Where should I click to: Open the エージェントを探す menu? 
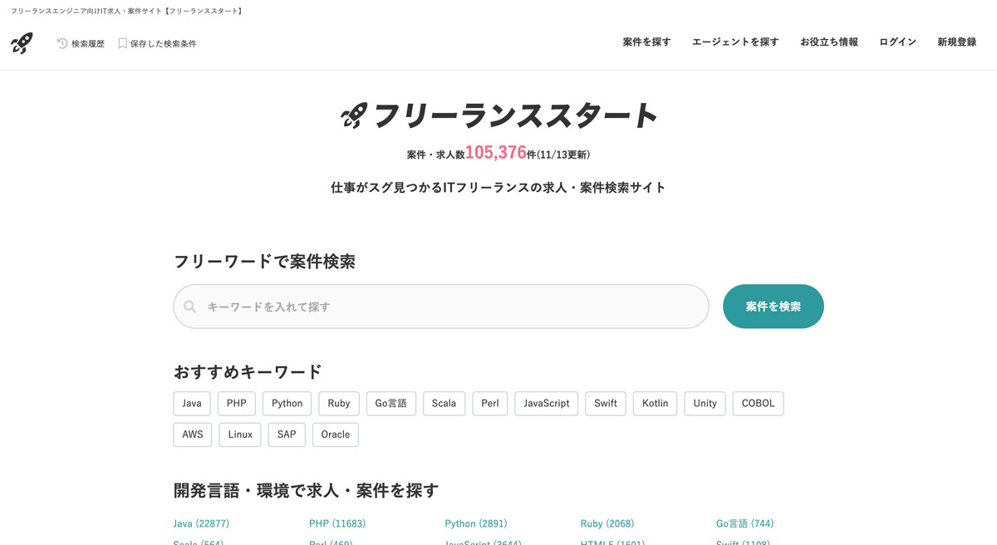(x=735, y=42)
